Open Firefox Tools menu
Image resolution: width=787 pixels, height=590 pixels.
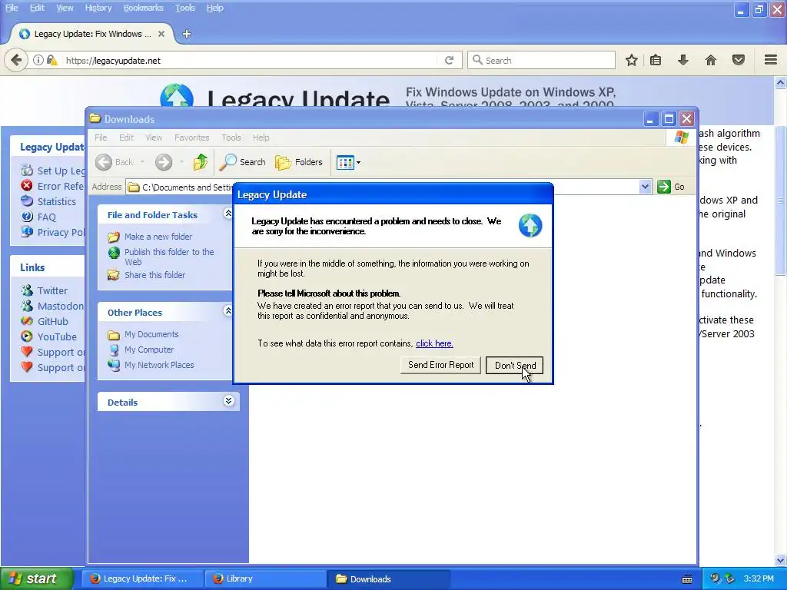[184, 8]
